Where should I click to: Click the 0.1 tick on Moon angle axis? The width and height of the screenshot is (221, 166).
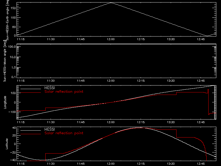click(14, 77)
